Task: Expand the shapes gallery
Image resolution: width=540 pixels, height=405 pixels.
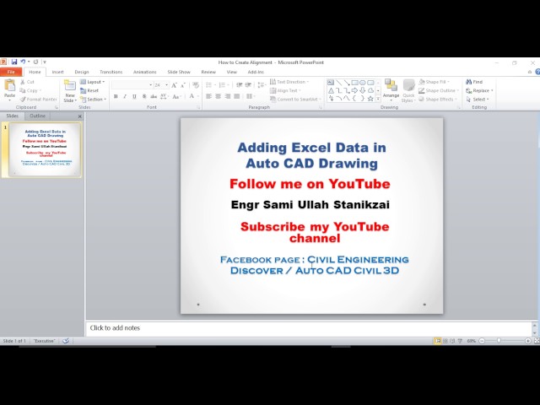Action: click(378, 100)
